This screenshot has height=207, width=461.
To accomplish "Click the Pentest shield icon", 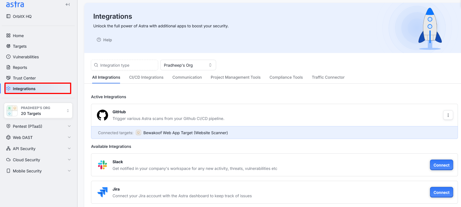I will point(8,126).
